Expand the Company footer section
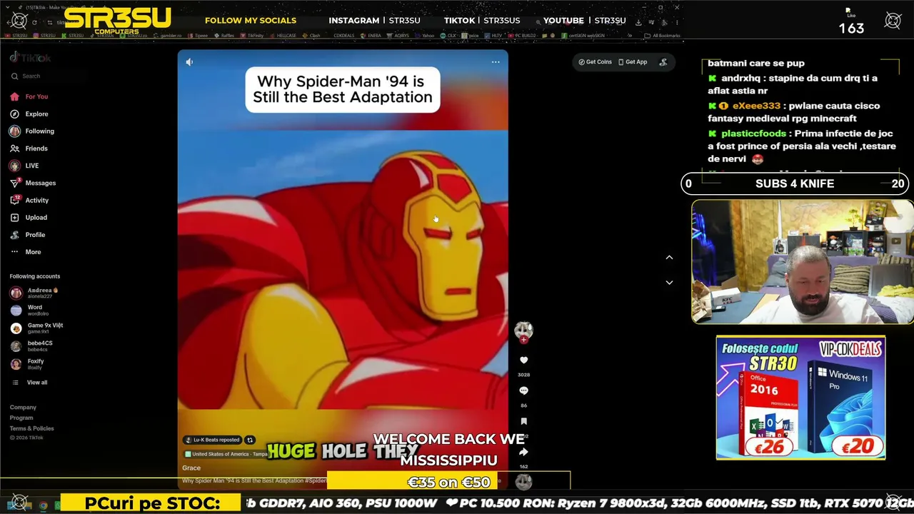Viewport: 914px width, 514px height. tap(23, 408)
